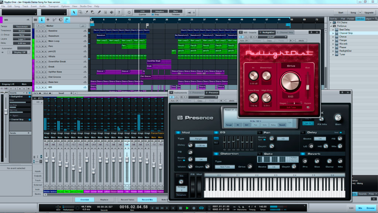Click the rewind button in transport

click(x=157, y=208)
